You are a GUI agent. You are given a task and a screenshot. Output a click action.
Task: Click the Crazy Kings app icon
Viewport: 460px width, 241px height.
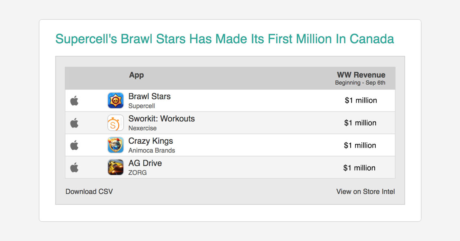coord(115,145)
